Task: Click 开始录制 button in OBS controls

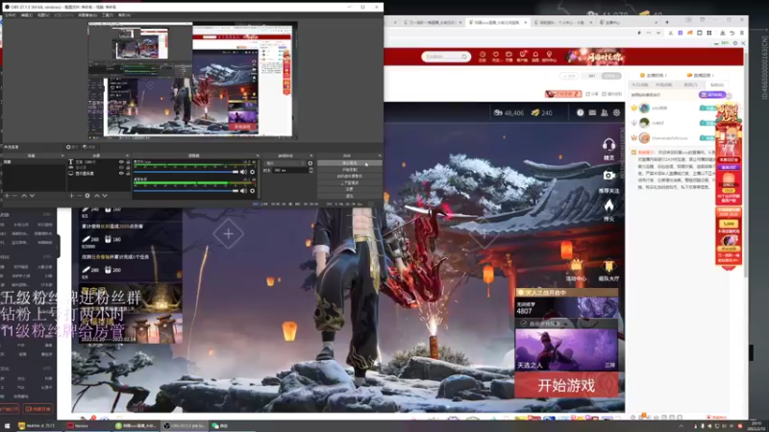Action: click(350, 170)
